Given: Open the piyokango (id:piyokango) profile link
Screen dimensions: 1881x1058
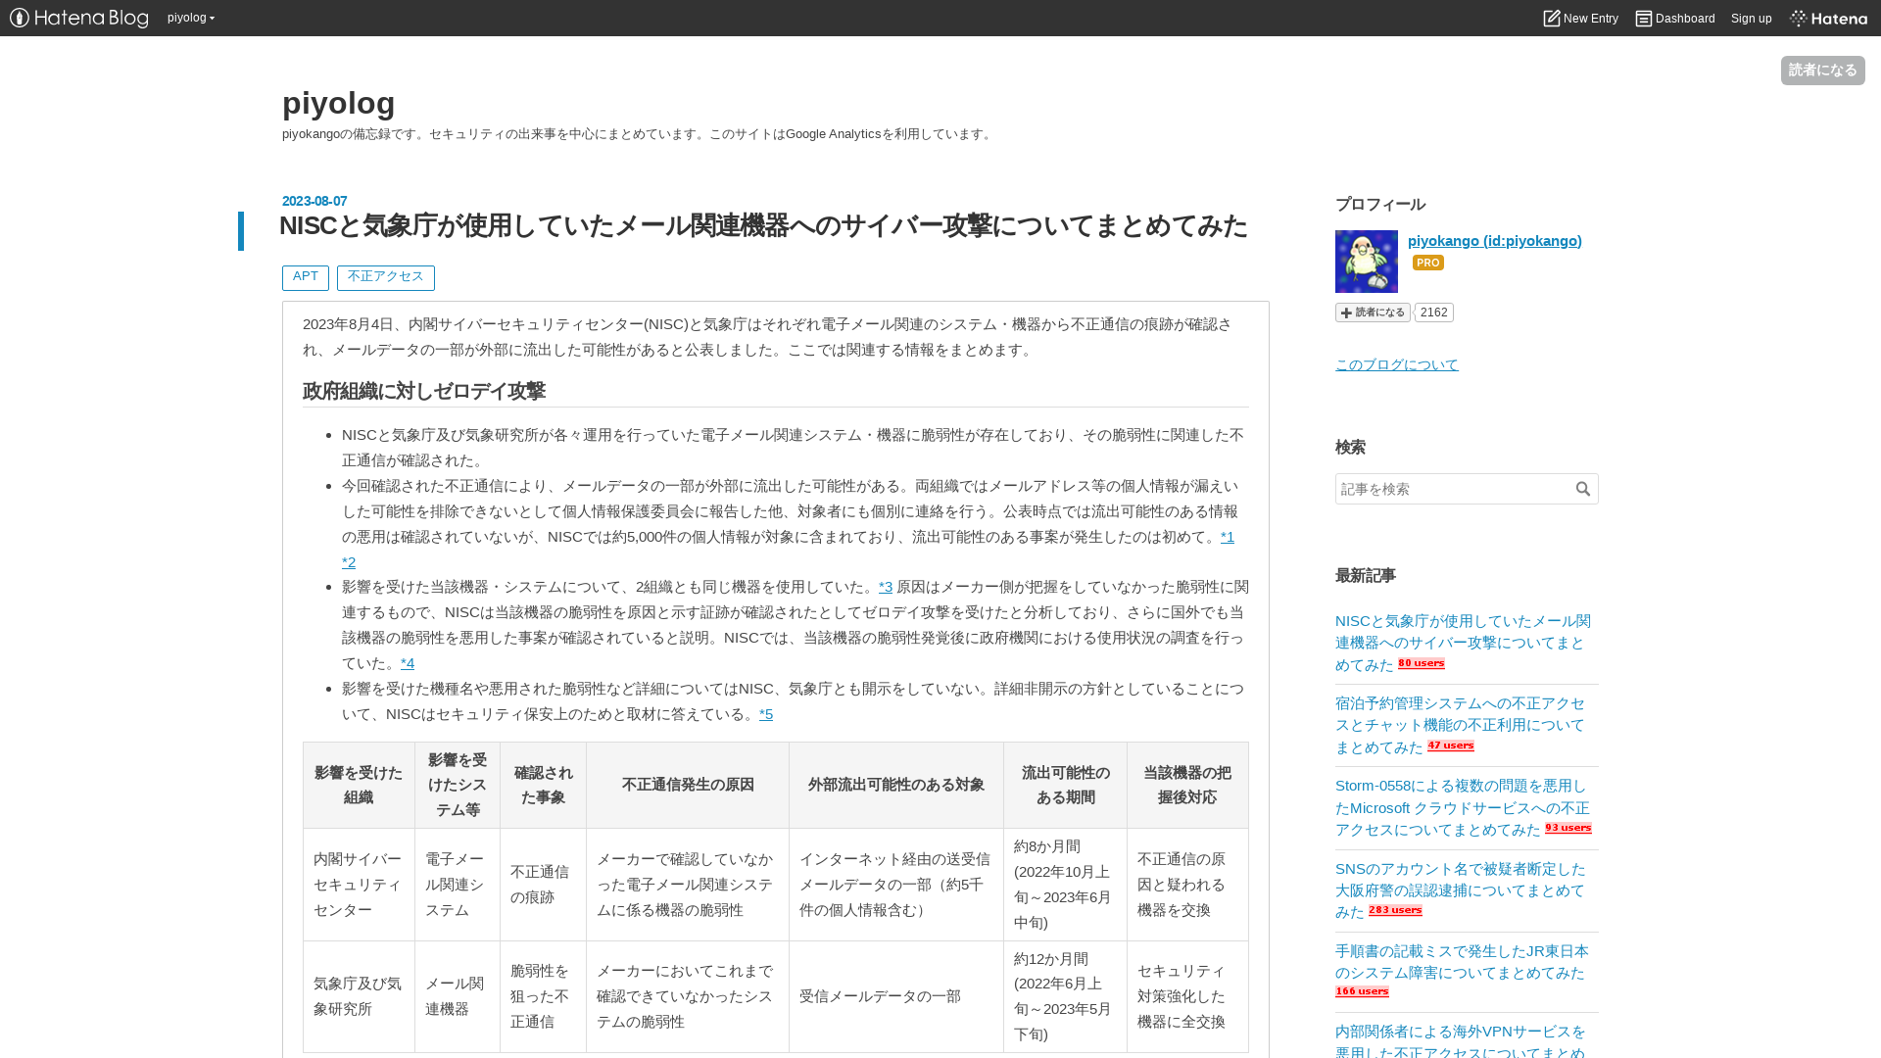Looking at the screenshot, I should [x=1495, y=241].
